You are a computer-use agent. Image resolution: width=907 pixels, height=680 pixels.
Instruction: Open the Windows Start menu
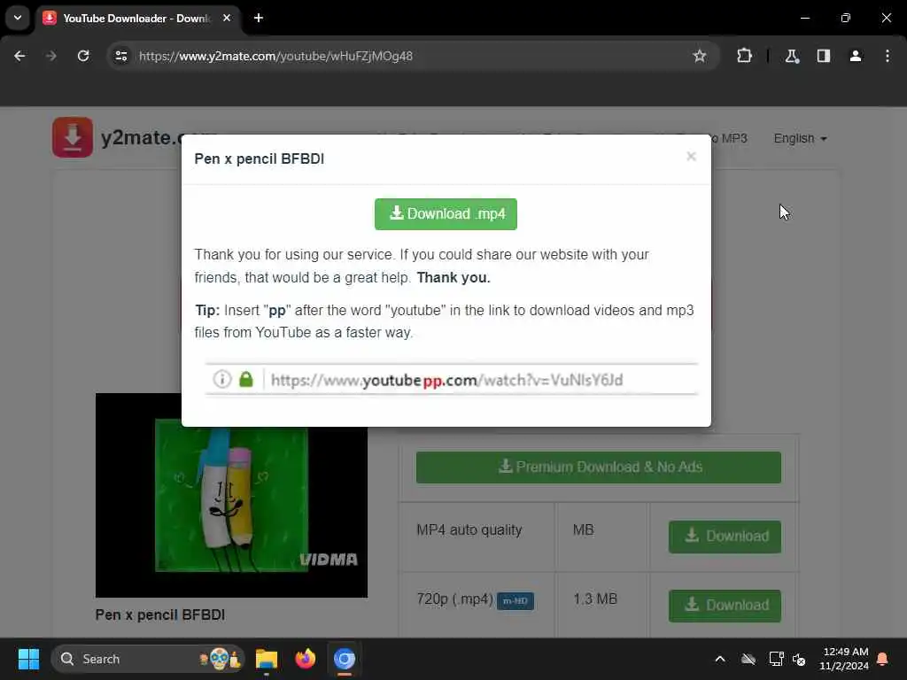28,659
